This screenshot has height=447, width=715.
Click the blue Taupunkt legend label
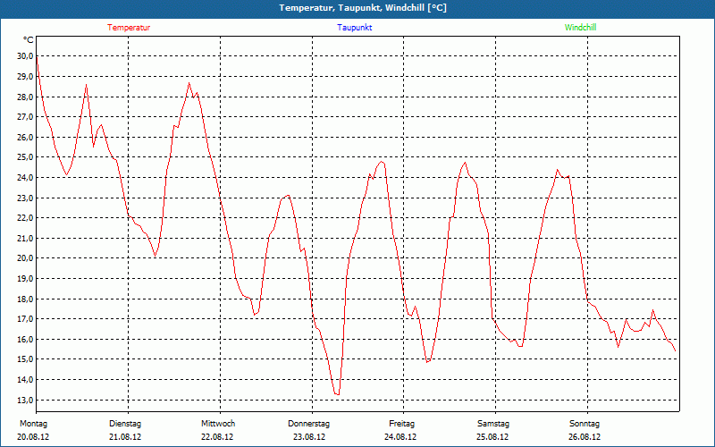354,28
